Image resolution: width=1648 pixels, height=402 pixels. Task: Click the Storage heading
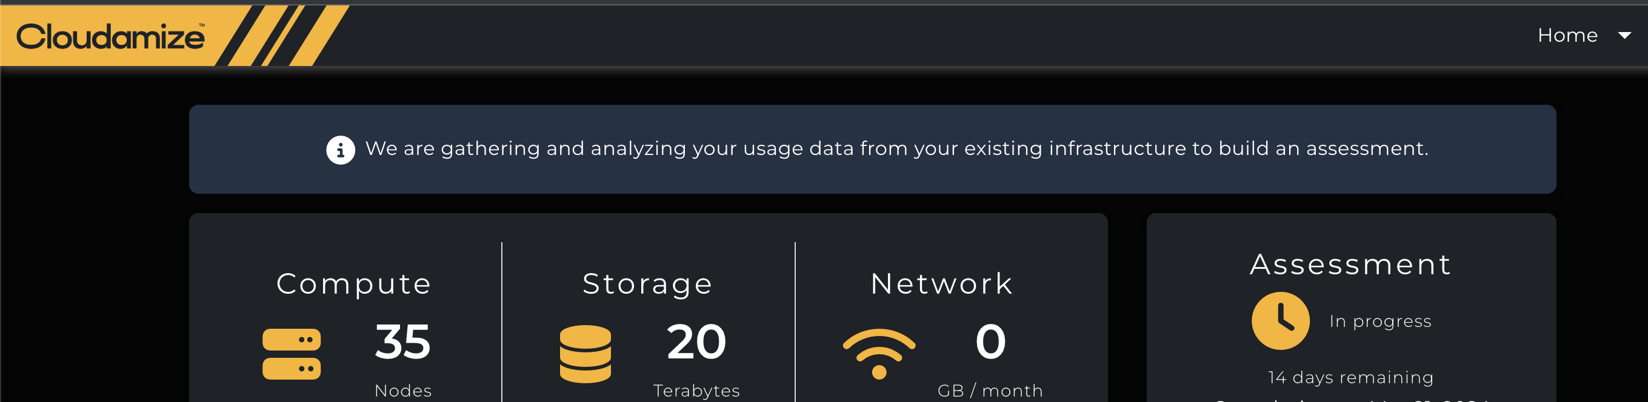point(647,283)
